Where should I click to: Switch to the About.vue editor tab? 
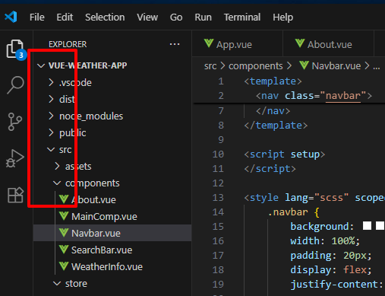(328, 44)
